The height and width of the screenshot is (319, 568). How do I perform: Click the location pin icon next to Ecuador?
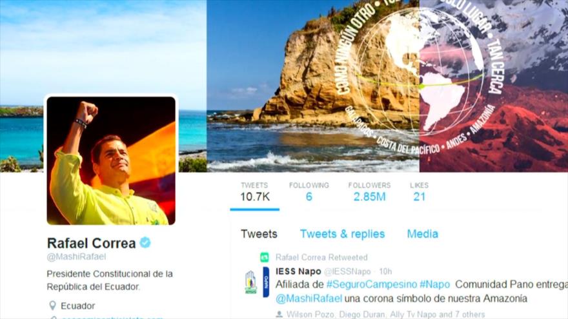click(52, 305)
